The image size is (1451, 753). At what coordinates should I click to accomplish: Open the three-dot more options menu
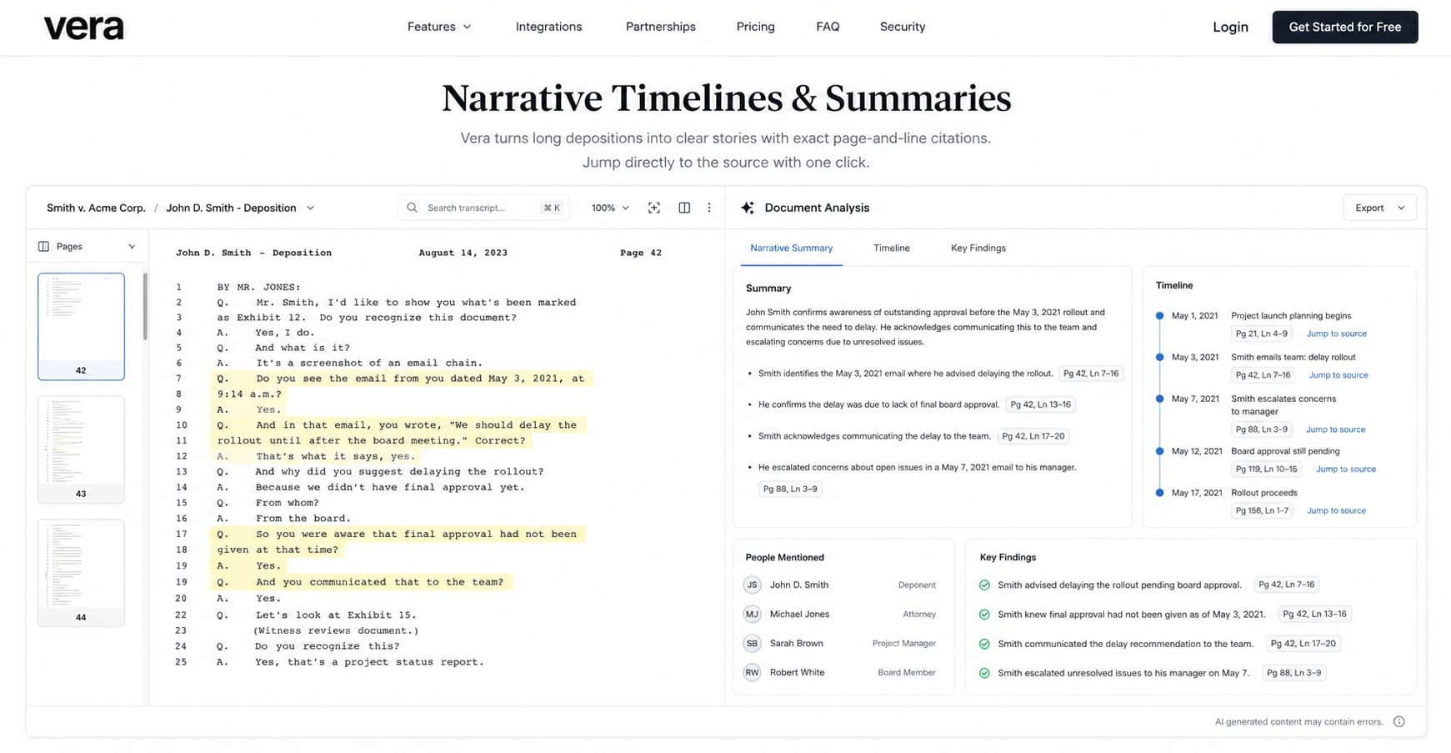point(709,208)
